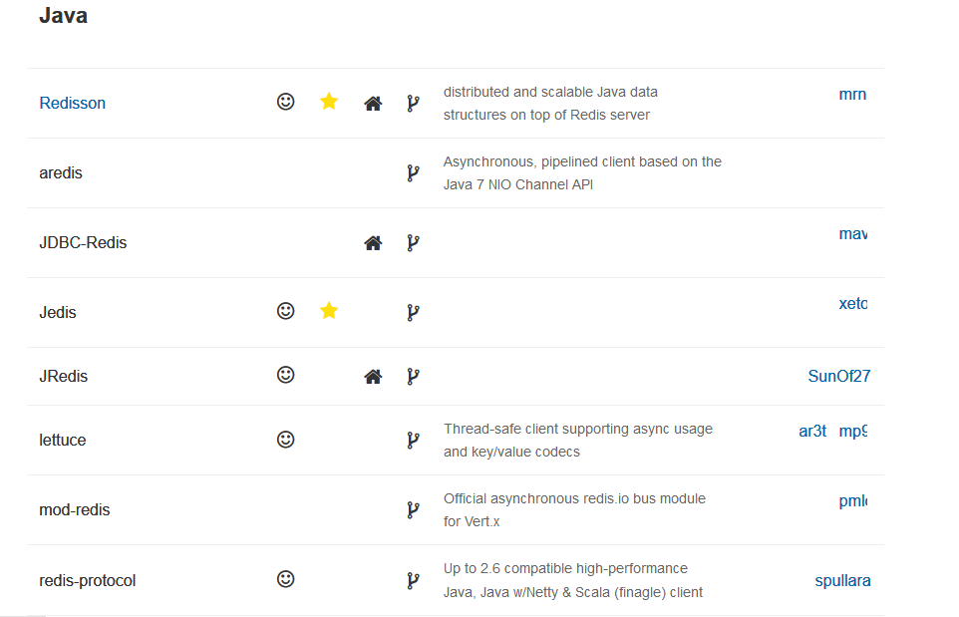Viewport: 959px width, 617px height.
Task: Open the Jedis repository fork icon
Action: 413,312
